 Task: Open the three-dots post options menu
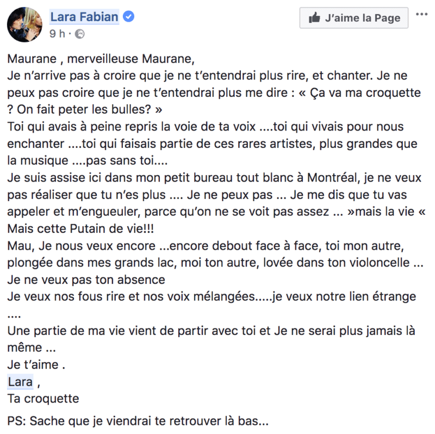point(421,15)
